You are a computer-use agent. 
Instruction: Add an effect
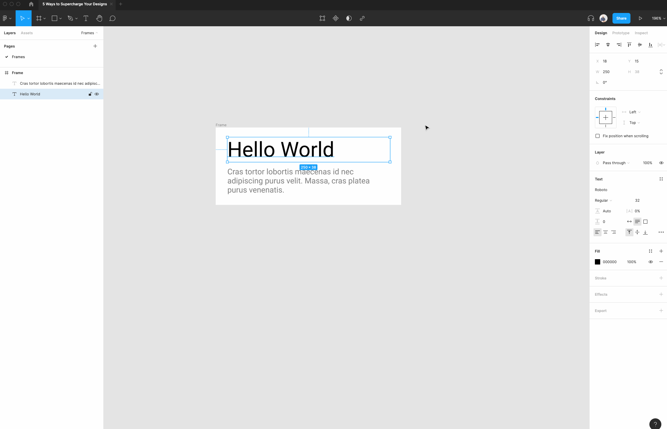point(661,294)
